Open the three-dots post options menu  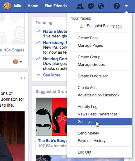click(x=23, y=78)
